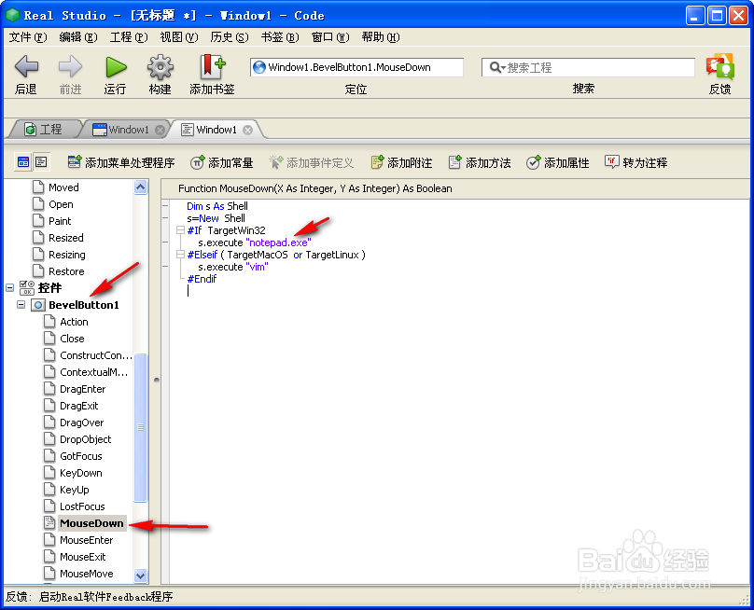The width and height of the screenshot is (754, 610).
Task: Select the MouseEnter event
Action: (x=87, y=540)
